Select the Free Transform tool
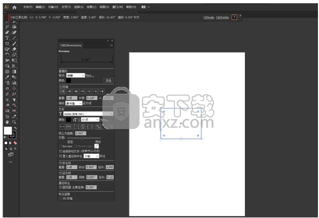 coord(14,61)
